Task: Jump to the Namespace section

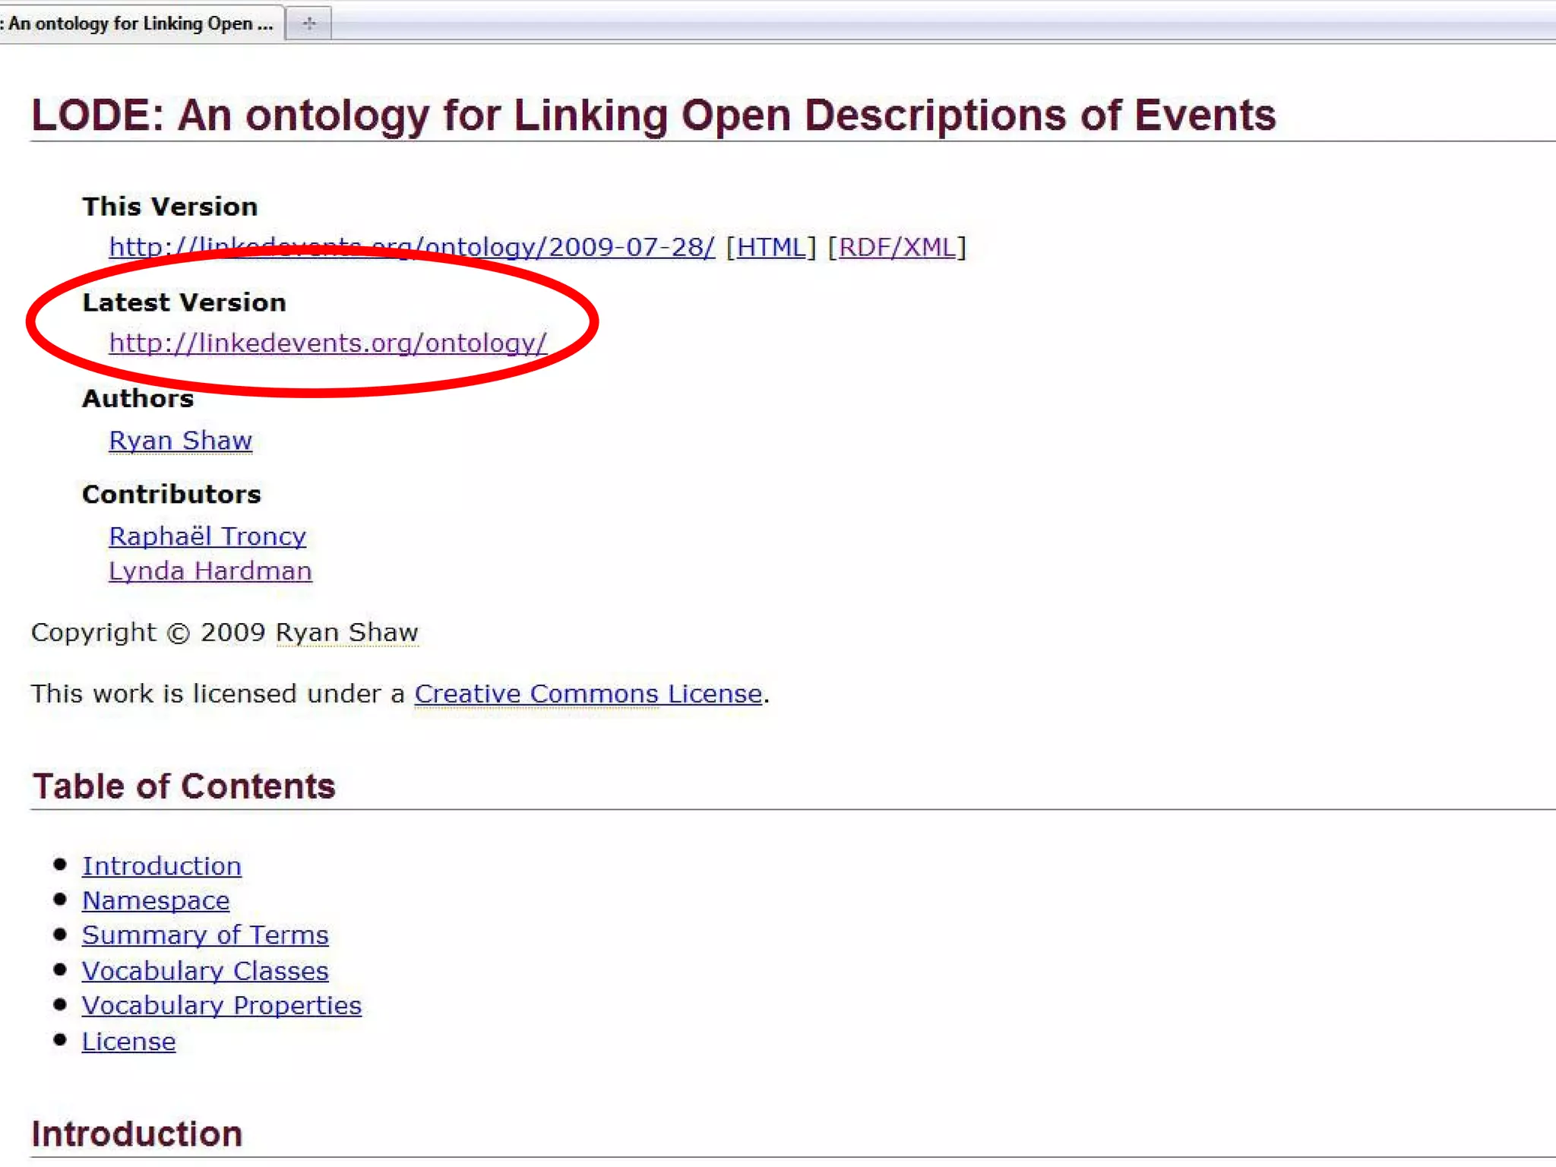Action: click(x=156, y=900)
